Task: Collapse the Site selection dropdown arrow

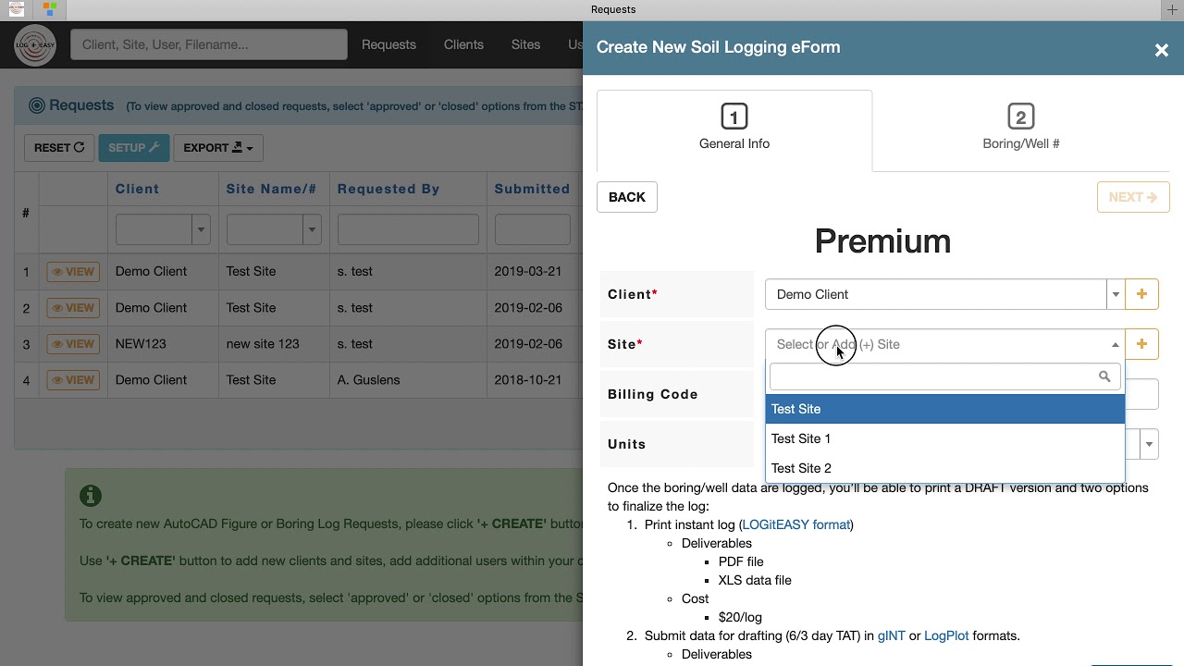Action: pyautogui.click(x=1116, y=344)
